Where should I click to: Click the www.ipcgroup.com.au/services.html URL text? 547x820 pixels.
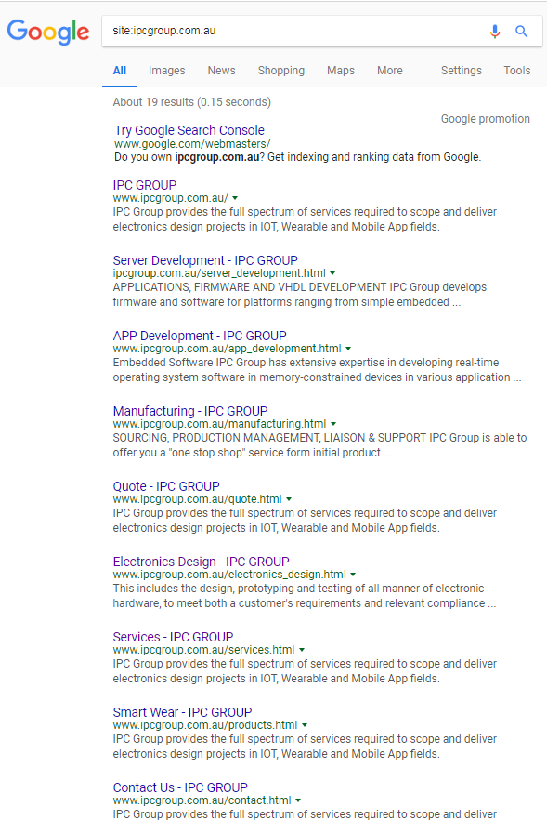click(x=203, y=650)
